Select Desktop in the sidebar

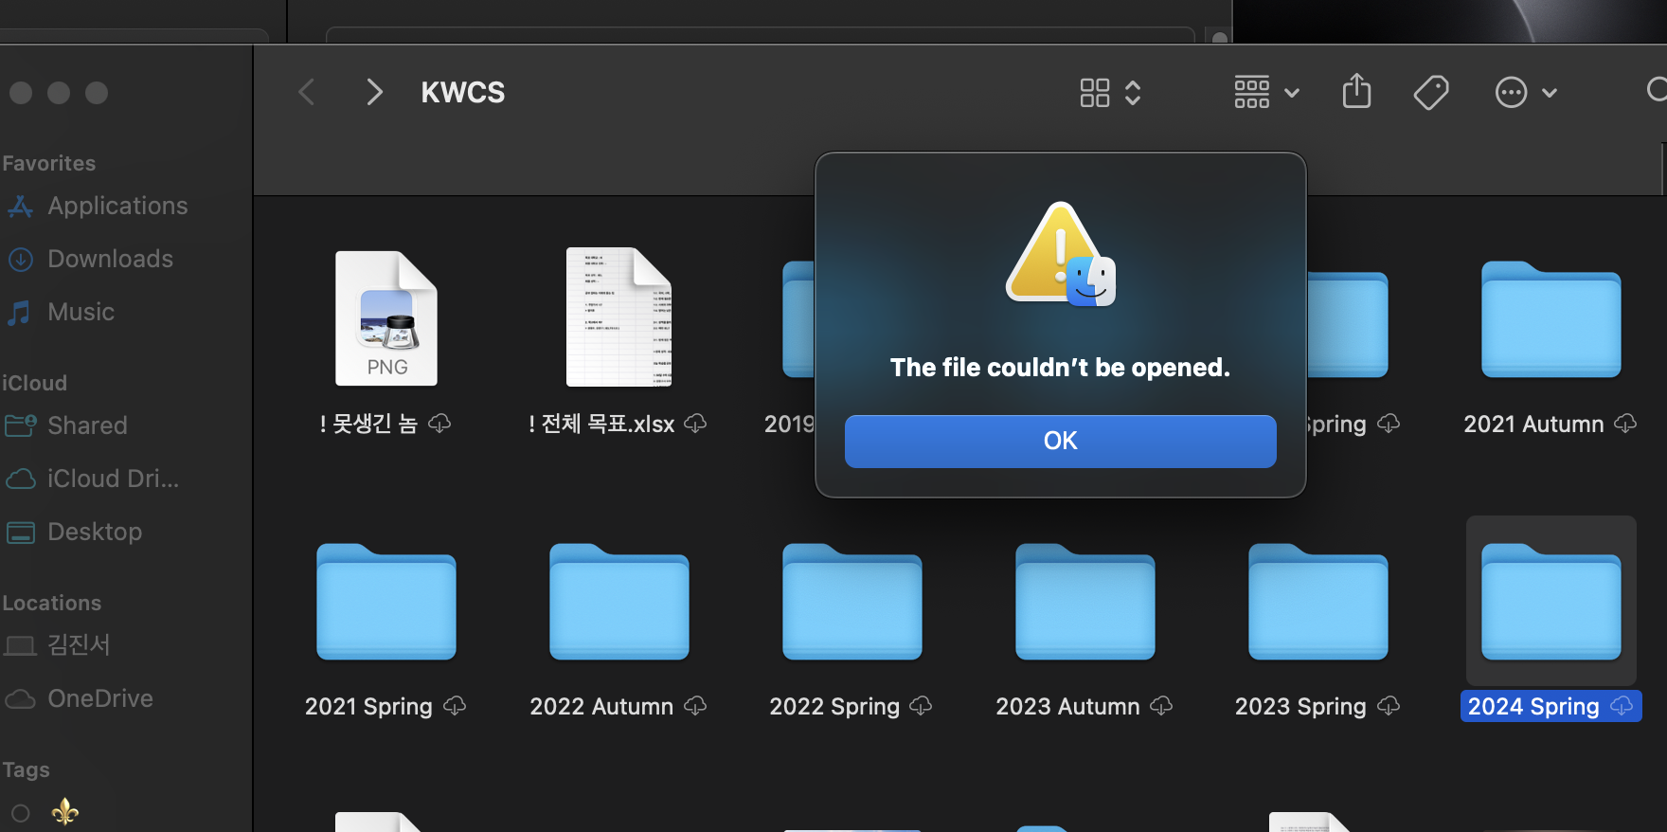coord(94,532)
